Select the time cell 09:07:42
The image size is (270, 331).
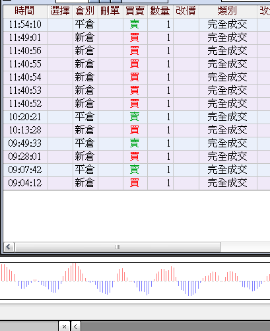pyautogui.click(x=25, y=170)
